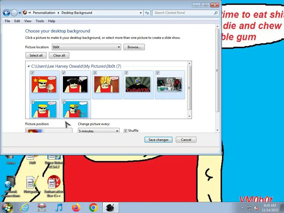Click the Personalization icon in address bar
Viewport: 284px width, 213px height.
click(x=25, y=12)
